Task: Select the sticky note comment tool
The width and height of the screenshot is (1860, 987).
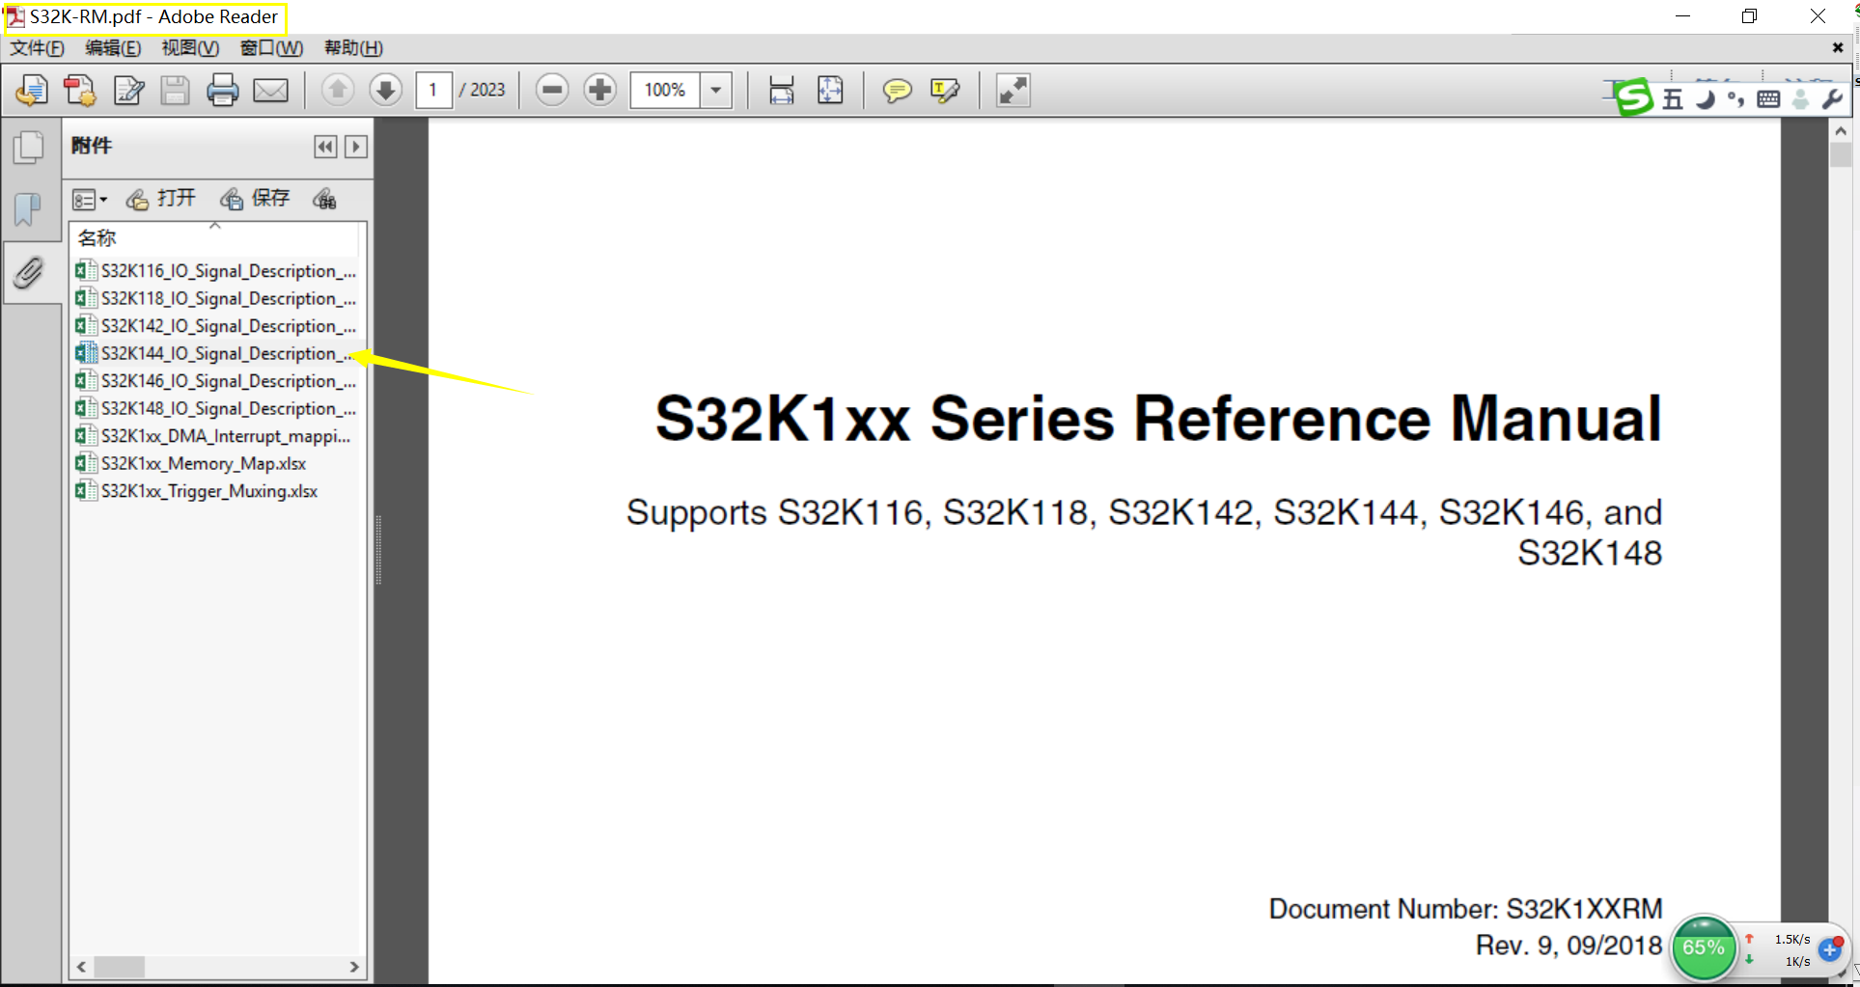Action: click(x=897, y=91)
